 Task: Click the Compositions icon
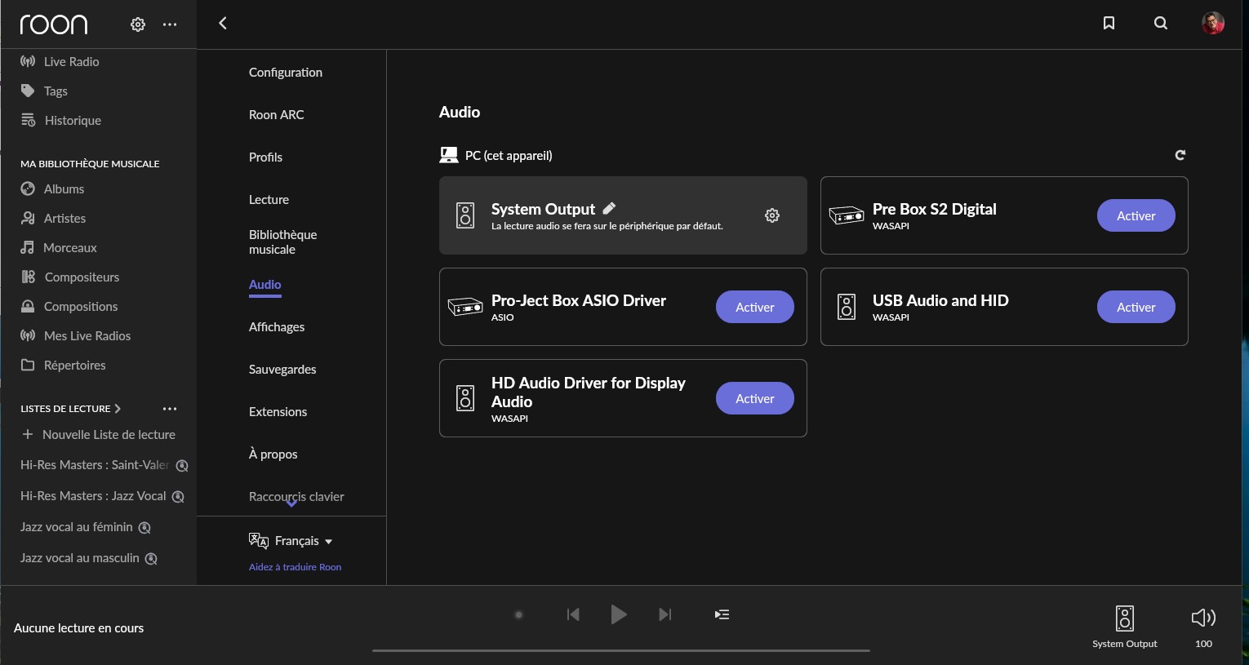(28, 306)
